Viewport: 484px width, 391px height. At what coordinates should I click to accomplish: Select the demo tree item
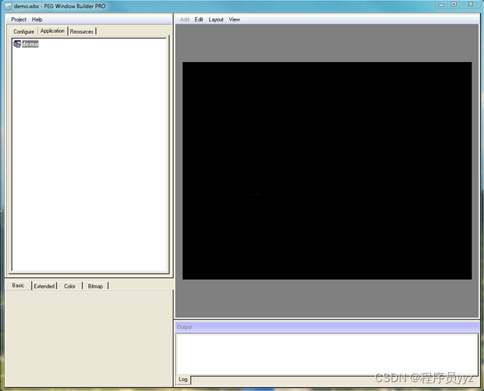tap(30, 44)
